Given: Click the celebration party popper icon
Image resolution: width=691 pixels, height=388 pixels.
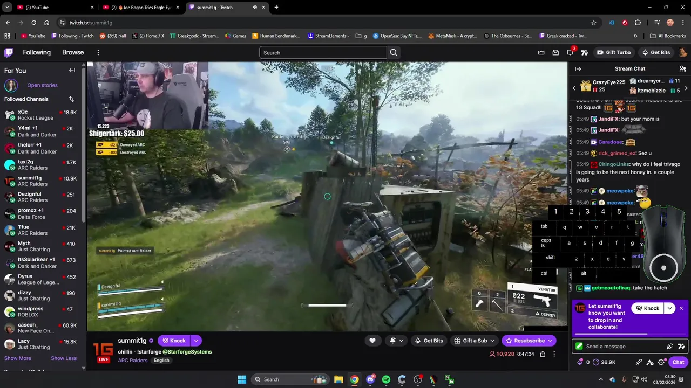Looking at the screenshot, I should tap(670, 347).
